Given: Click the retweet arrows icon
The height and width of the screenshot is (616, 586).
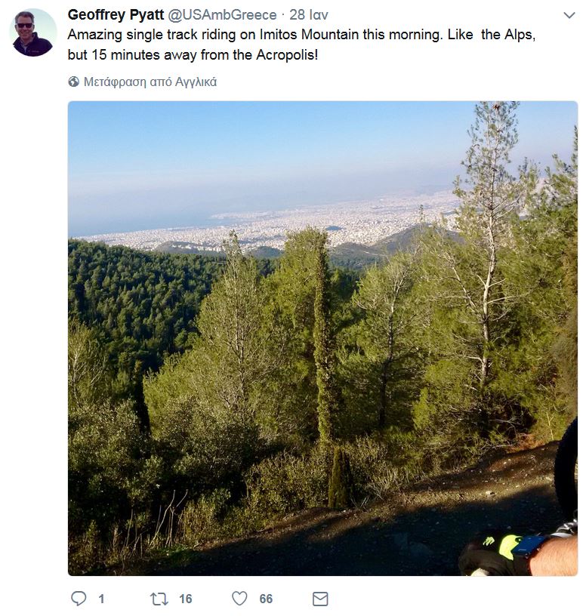Looking at the screenshot, I should (x=159, y=599).
